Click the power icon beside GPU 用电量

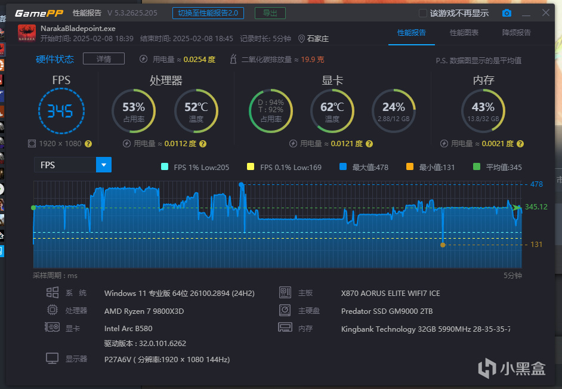coord(293,144)
